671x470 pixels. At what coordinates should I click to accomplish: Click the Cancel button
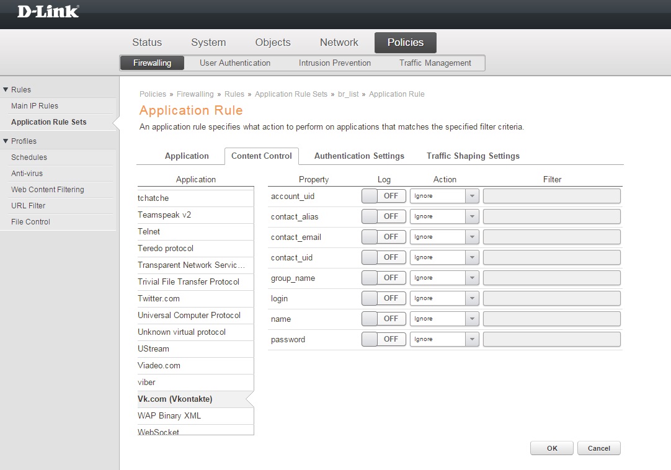click(598, 448)
